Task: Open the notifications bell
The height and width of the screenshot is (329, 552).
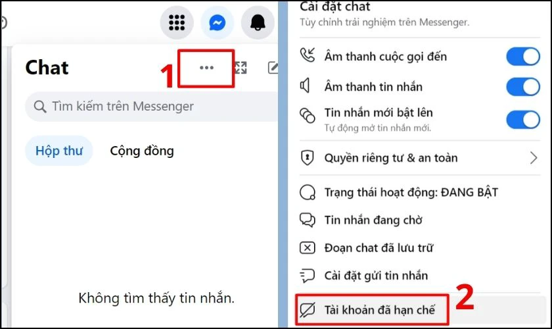Action: coord(258,23)
